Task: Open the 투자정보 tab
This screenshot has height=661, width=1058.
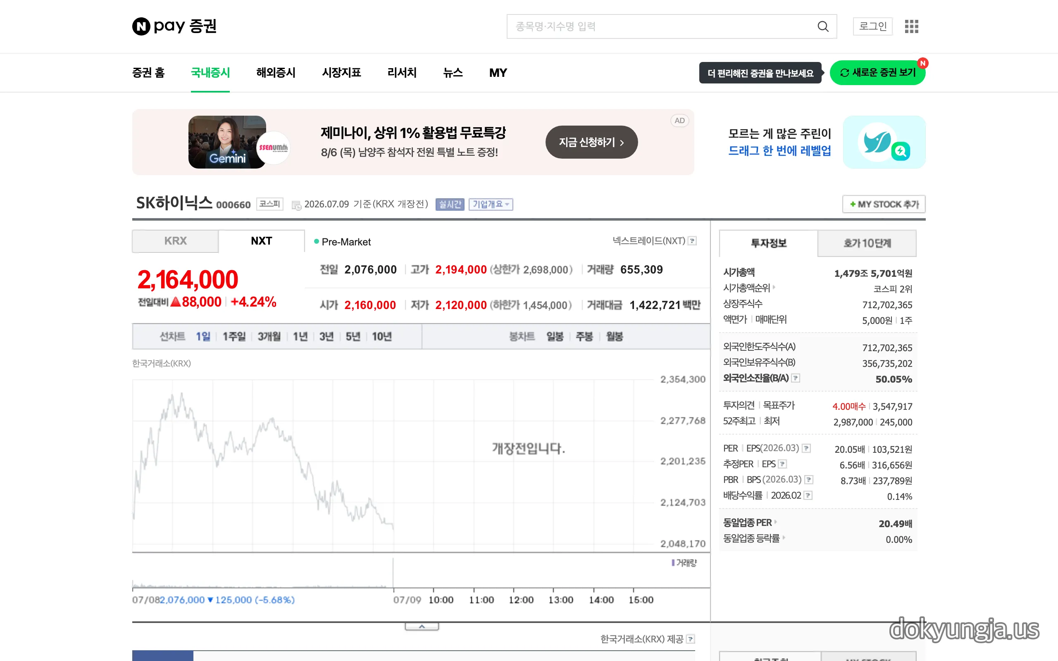Action: pyautogui.click(x=768, y=243)
